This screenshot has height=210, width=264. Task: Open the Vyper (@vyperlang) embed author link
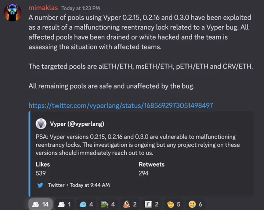coord(77,124)
